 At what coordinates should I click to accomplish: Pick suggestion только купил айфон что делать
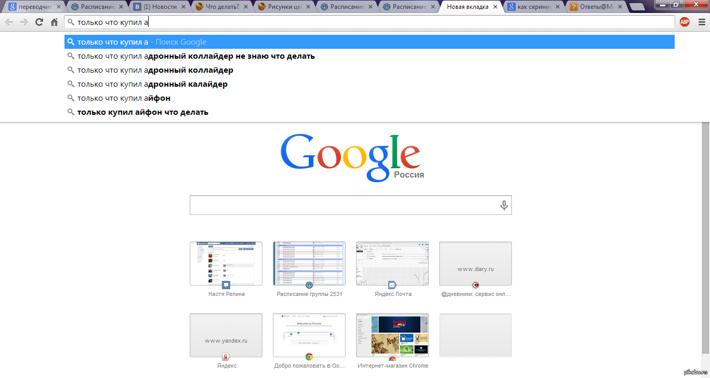coord(143,112)
